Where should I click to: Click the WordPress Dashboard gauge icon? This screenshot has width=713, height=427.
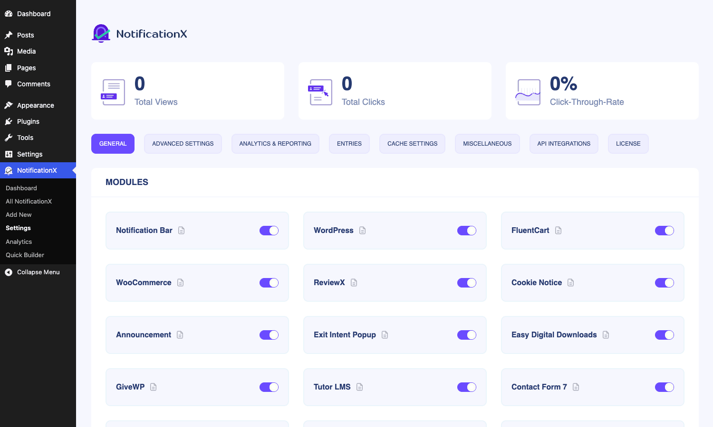pyautogui.click(x=9, y=14)
